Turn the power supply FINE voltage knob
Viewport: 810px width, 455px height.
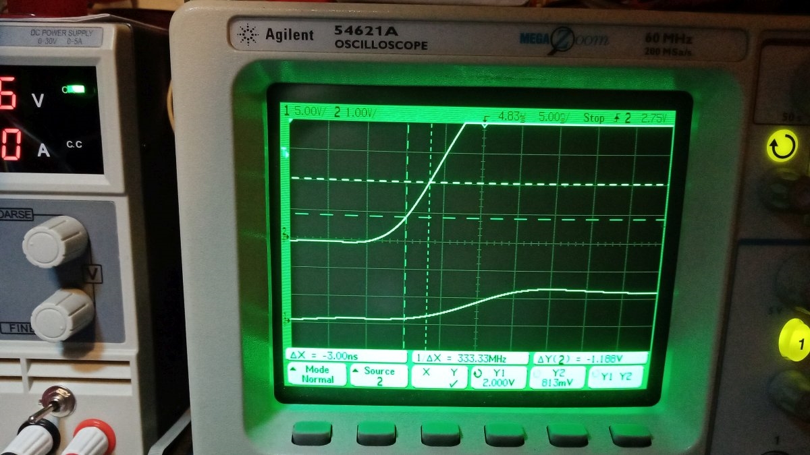62,315
